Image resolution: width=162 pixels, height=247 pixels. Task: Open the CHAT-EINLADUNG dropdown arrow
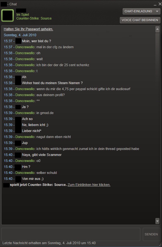click(157, 11)
